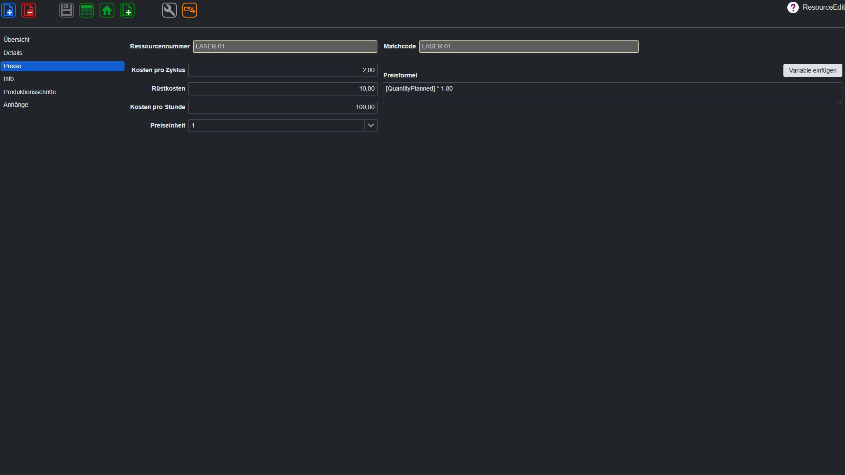This screenshot has width=845, height=475.
Task: Select the Preise tab
Action: [62, 66]
